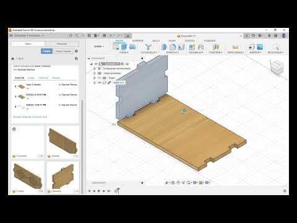Open the Assemble group dropdown
Viewport: 297px width, 223px height.
(x=196, y=53)
